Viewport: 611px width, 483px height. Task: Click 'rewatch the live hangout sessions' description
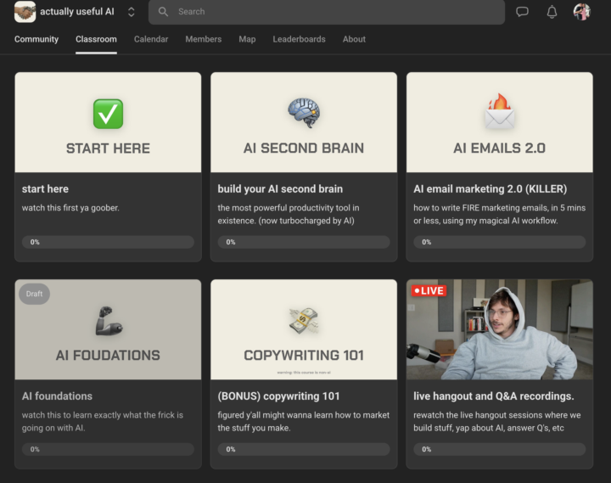(496, 421)
